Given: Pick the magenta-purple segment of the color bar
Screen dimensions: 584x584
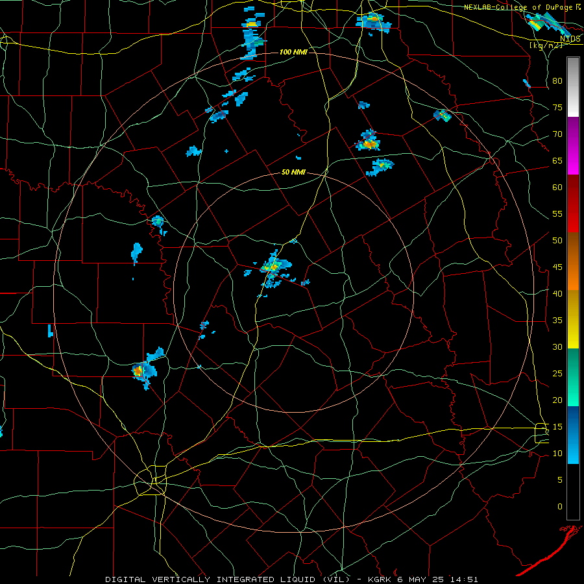Looking at the screenshot, I should (573, 145).
